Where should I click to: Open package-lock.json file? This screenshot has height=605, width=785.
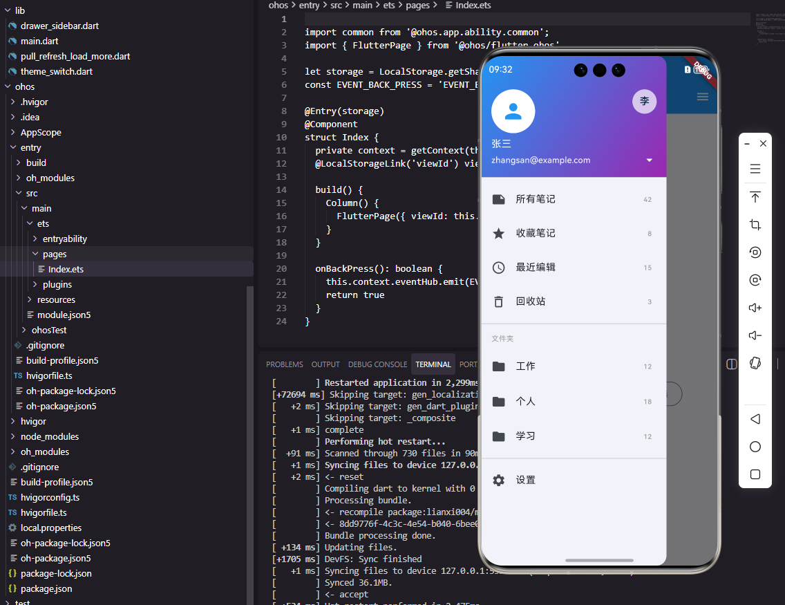[x=56, y=573]
